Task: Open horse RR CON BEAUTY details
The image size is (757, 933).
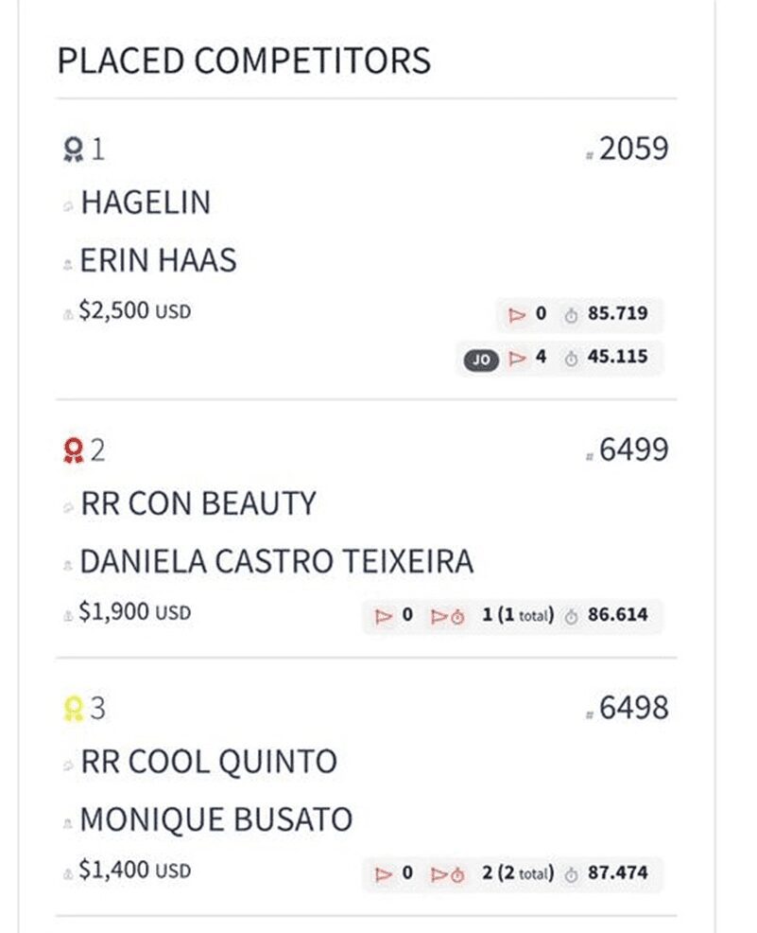Action: pos(198,503)
